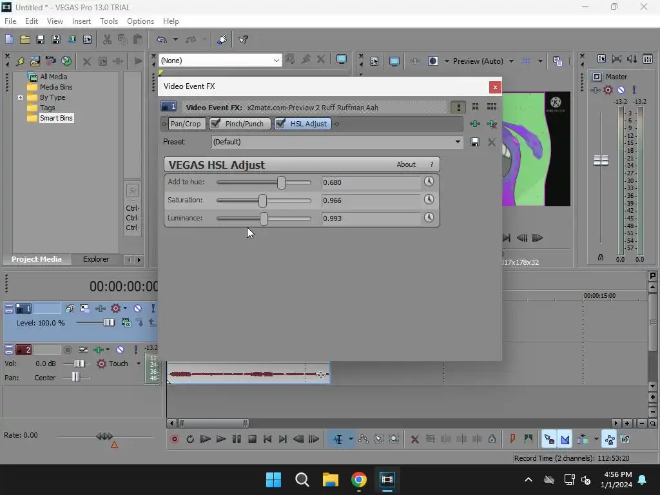Viewport: 660px width, 495px height.
Task: Open the Tools menu
Action: [x=108, y=21]
